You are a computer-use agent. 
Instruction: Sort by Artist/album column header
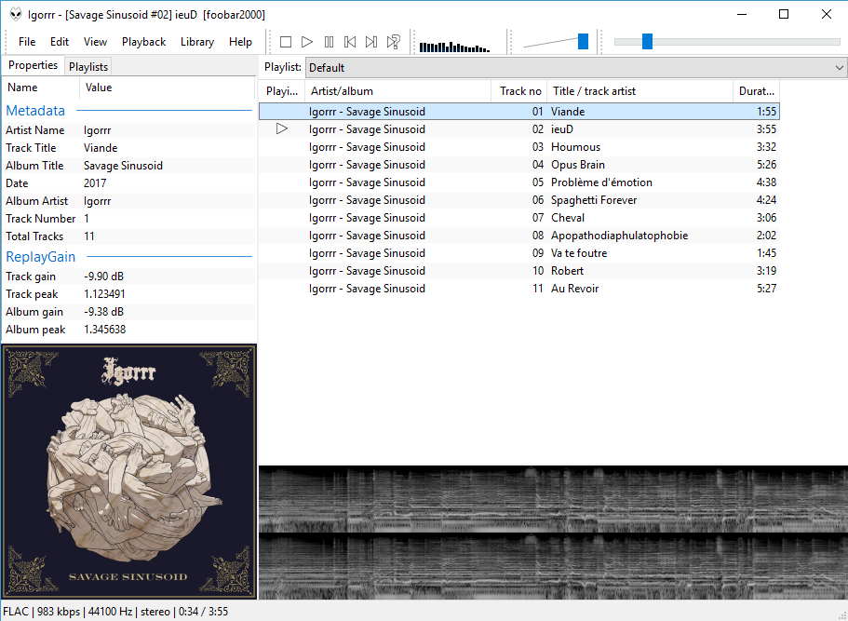(398, 91)
